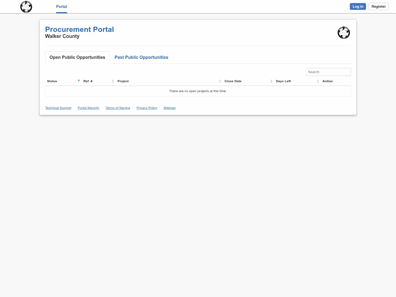View the Terms of Service
Image resolution: width=396 pixels, height=297 pixels.
coord(118,108)
